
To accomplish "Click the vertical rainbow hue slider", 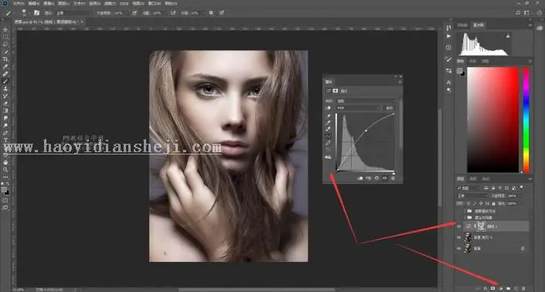I will tap(526, 120).
